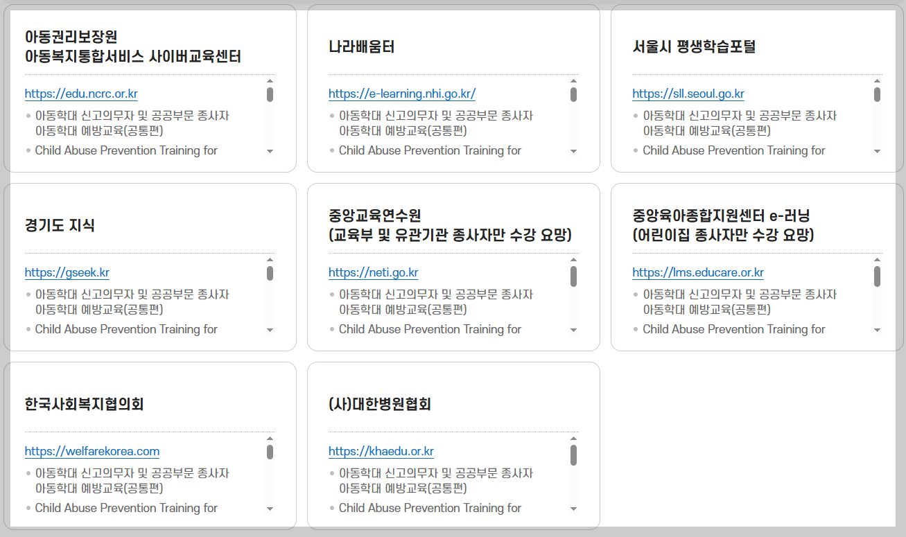Click scroll-down arrow in 나라배움터 card
The image size is (906, 537).
pyautogui.click(x=573, y=151)
